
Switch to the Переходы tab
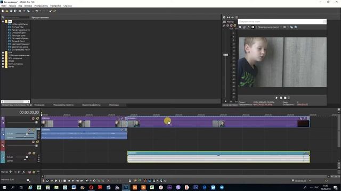[114, 105]
